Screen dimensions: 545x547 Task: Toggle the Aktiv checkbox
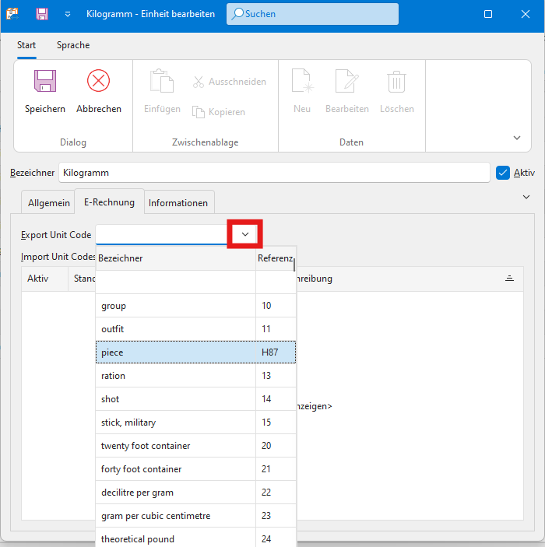502,173
